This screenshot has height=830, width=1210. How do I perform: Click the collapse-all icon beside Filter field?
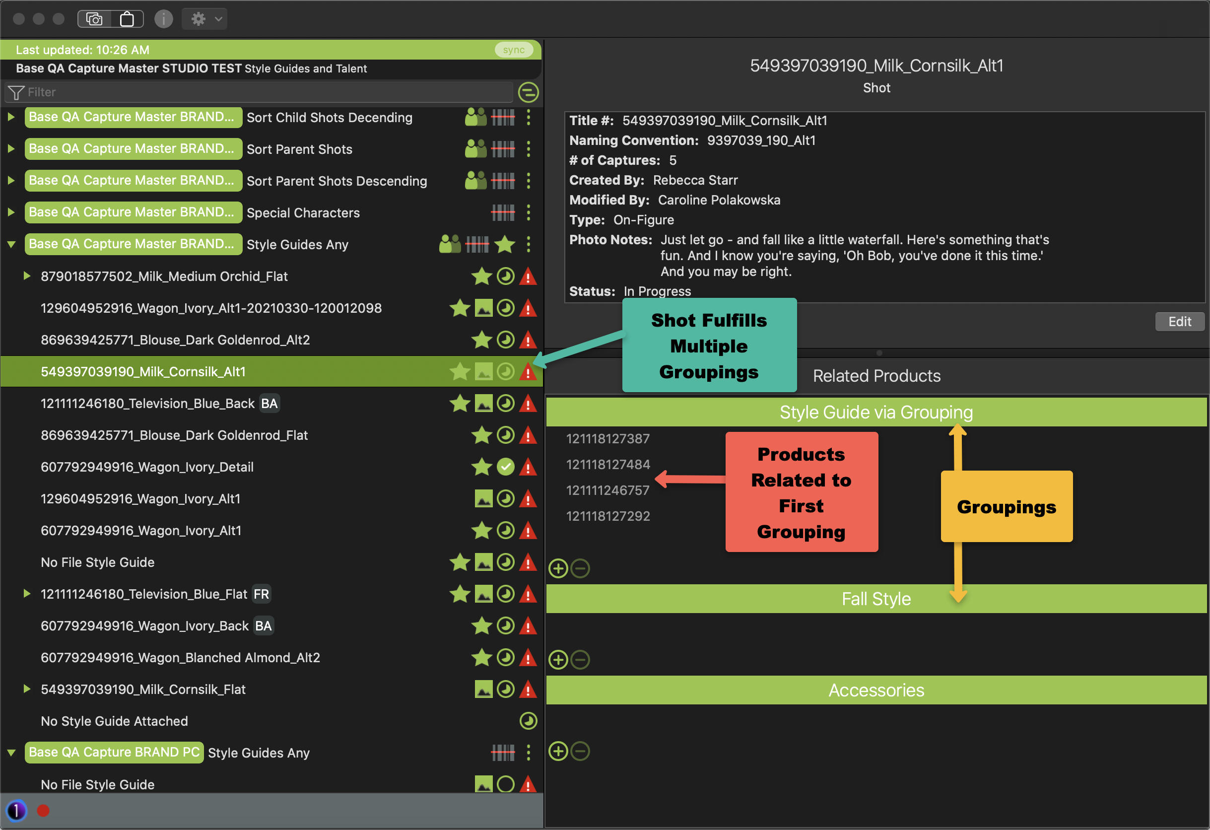pyautogui.click(x=528, y=93)
